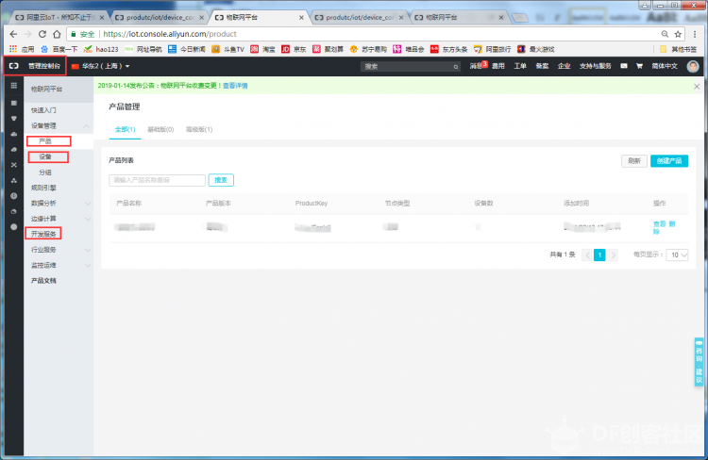Switch to the 全部(1) tab
Screen dimensions: 708x460
click(125, 129)
